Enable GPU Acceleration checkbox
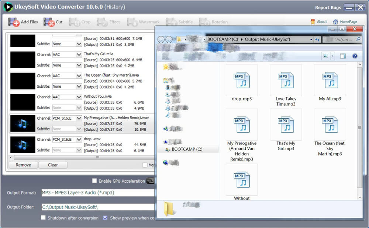This screenshot has width=369, height=228. click(x=94, y=181)
